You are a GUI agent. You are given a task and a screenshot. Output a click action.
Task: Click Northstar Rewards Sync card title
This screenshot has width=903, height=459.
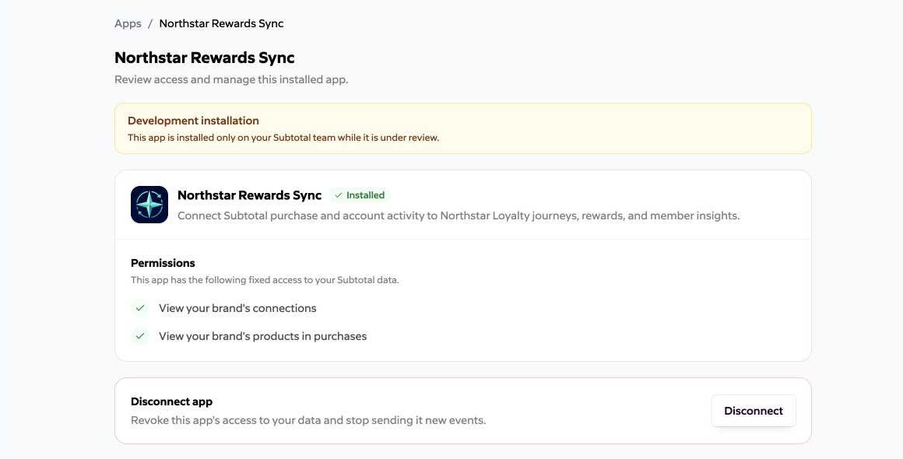(249, 195)
